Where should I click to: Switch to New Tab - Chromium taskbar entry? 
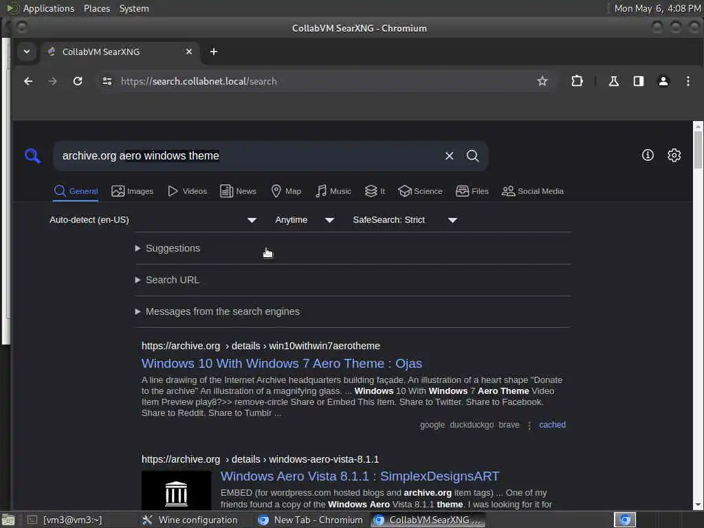(310, 520)
